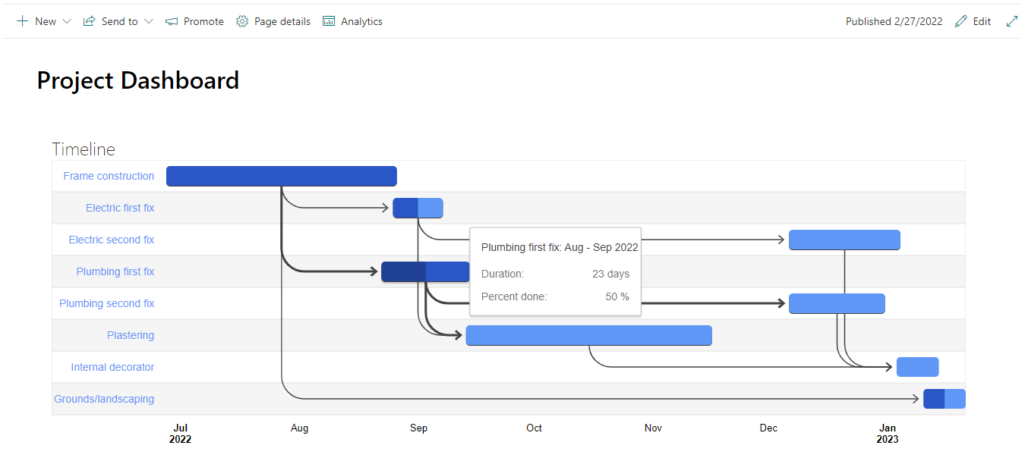The height and width of the screenshot is (461, 1025).
Task: Click the Plastering timeline bar
Action: tap(588, 335)
